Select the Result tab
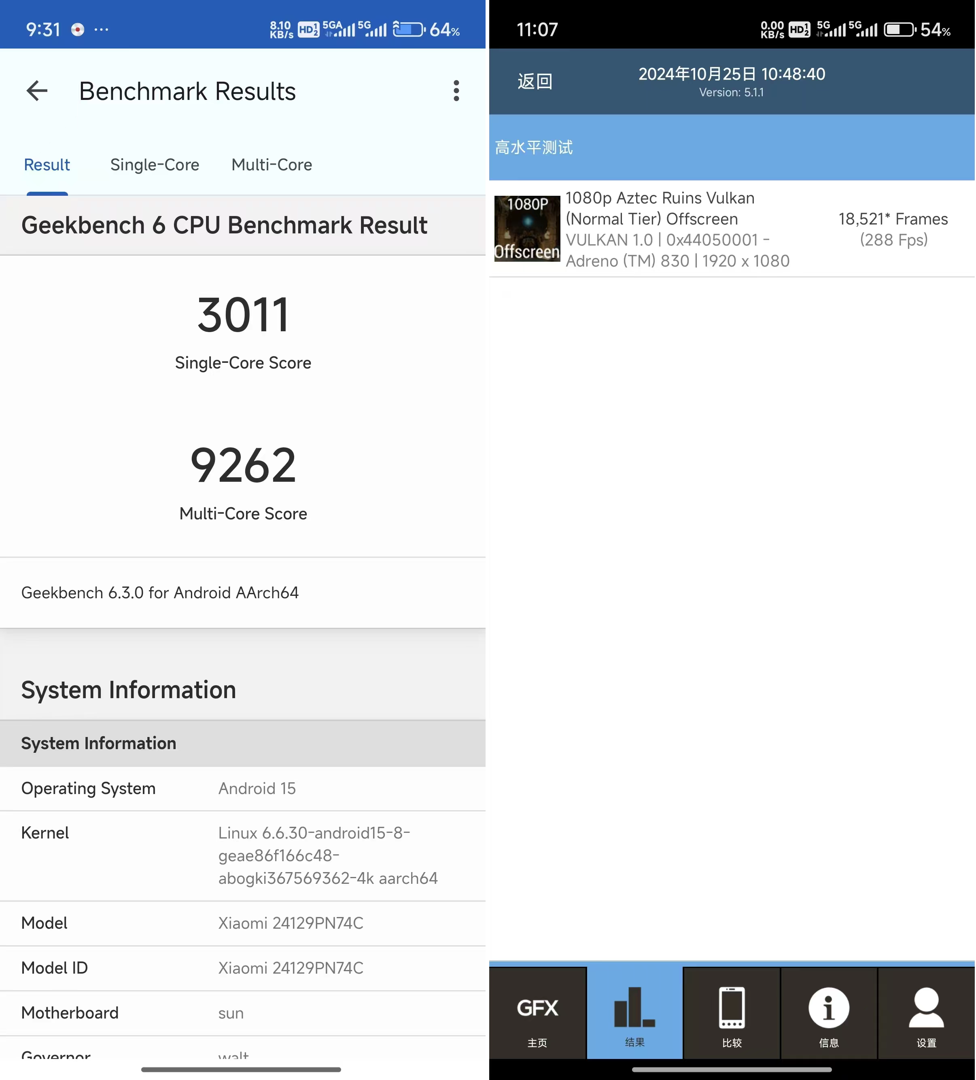Image resolution: width=976 pixels, height=1080 pixels. 47,165
